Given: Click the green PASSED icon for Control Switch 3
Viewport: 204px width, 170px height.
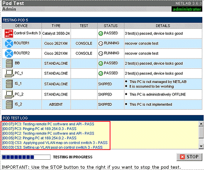Looking at the screenshot, I should 101,33.
